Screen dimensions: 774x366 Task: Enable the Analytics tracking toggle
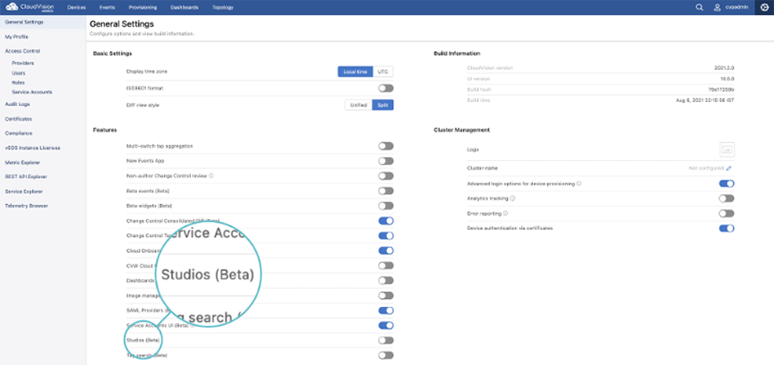(727, 199)
